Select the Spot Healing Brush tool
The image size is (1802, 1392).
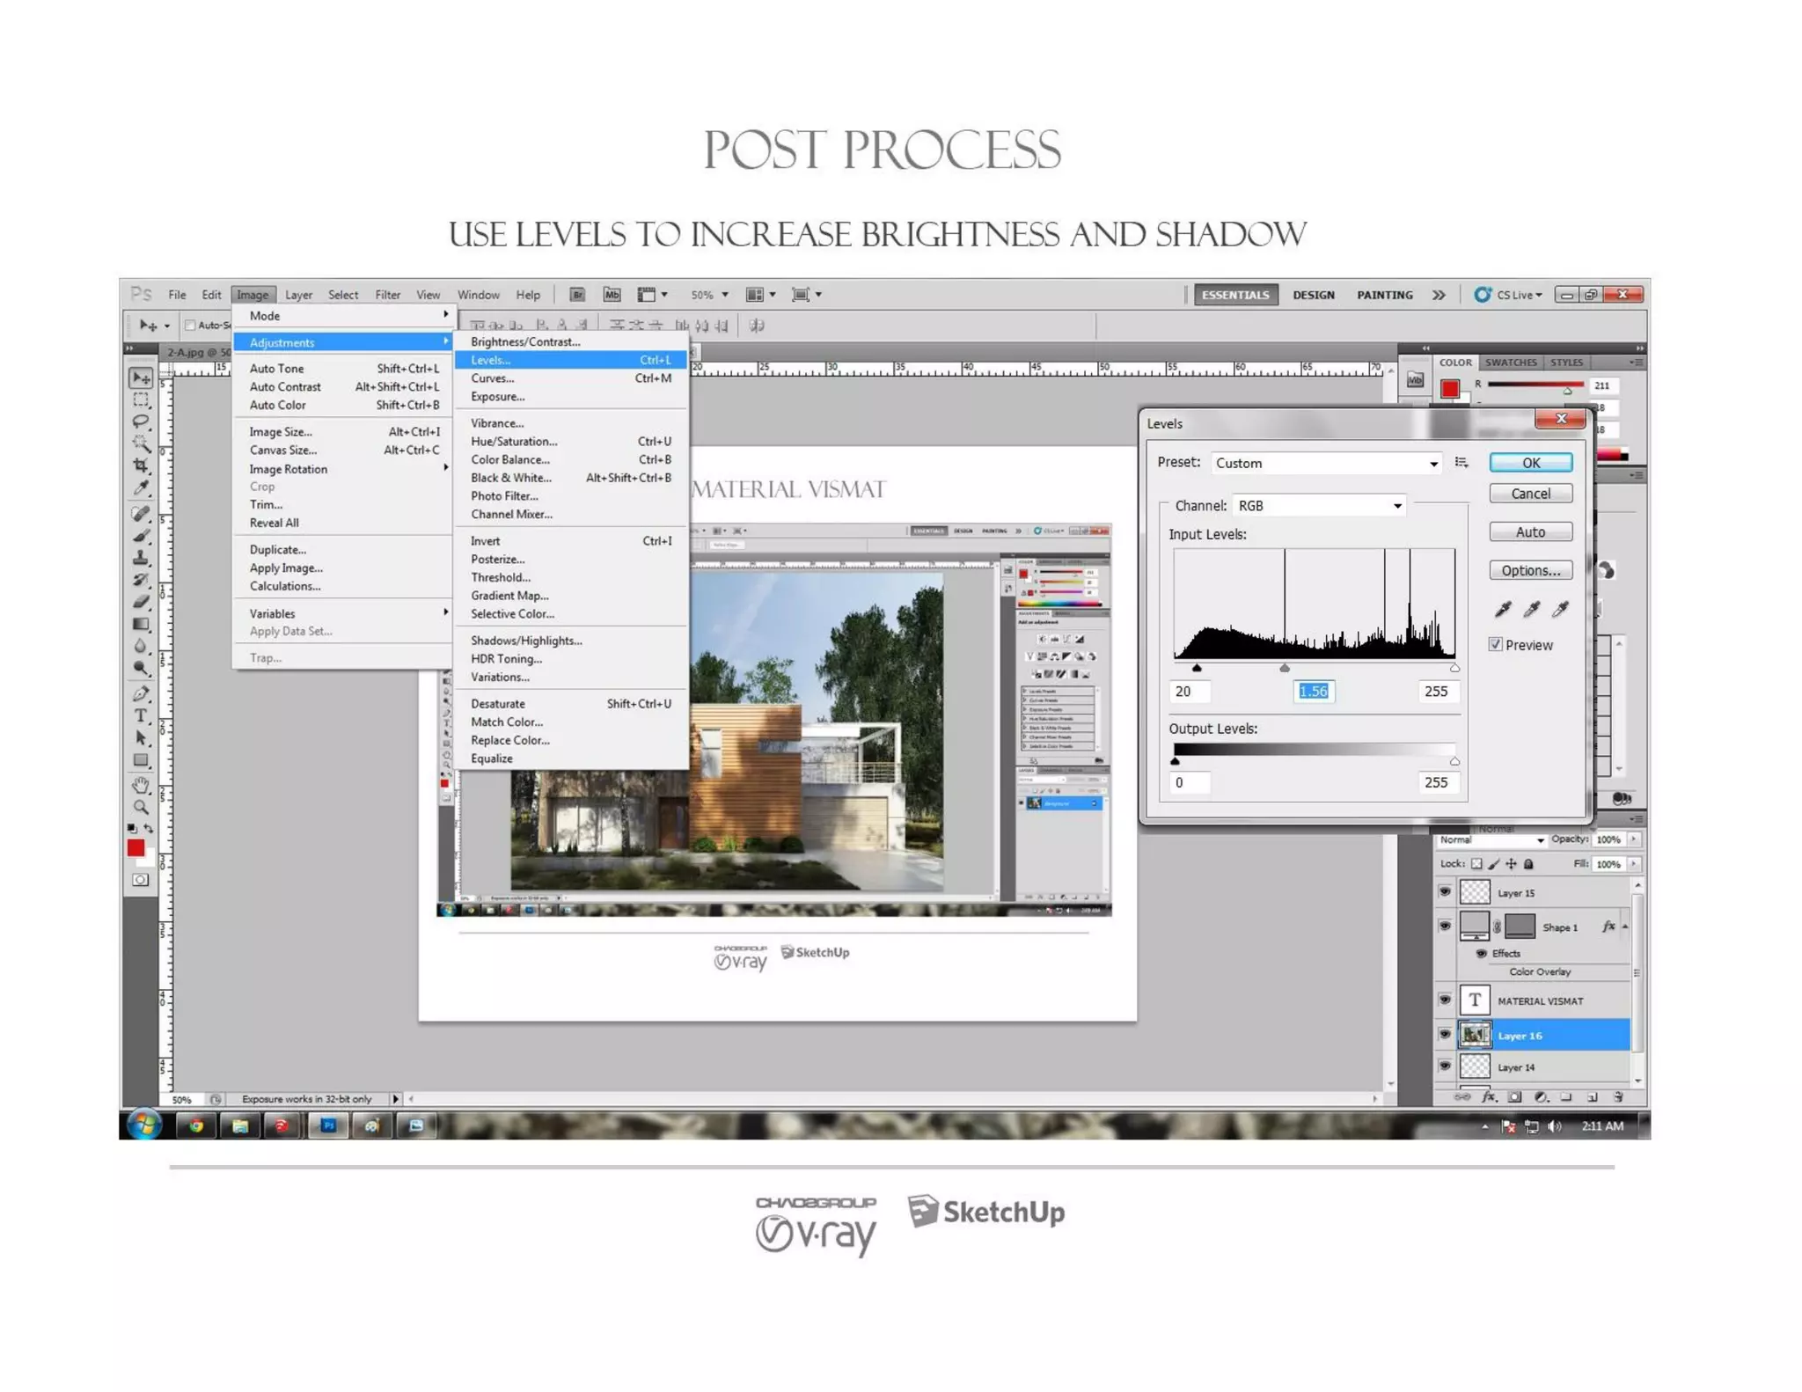(x=141, y=514)
